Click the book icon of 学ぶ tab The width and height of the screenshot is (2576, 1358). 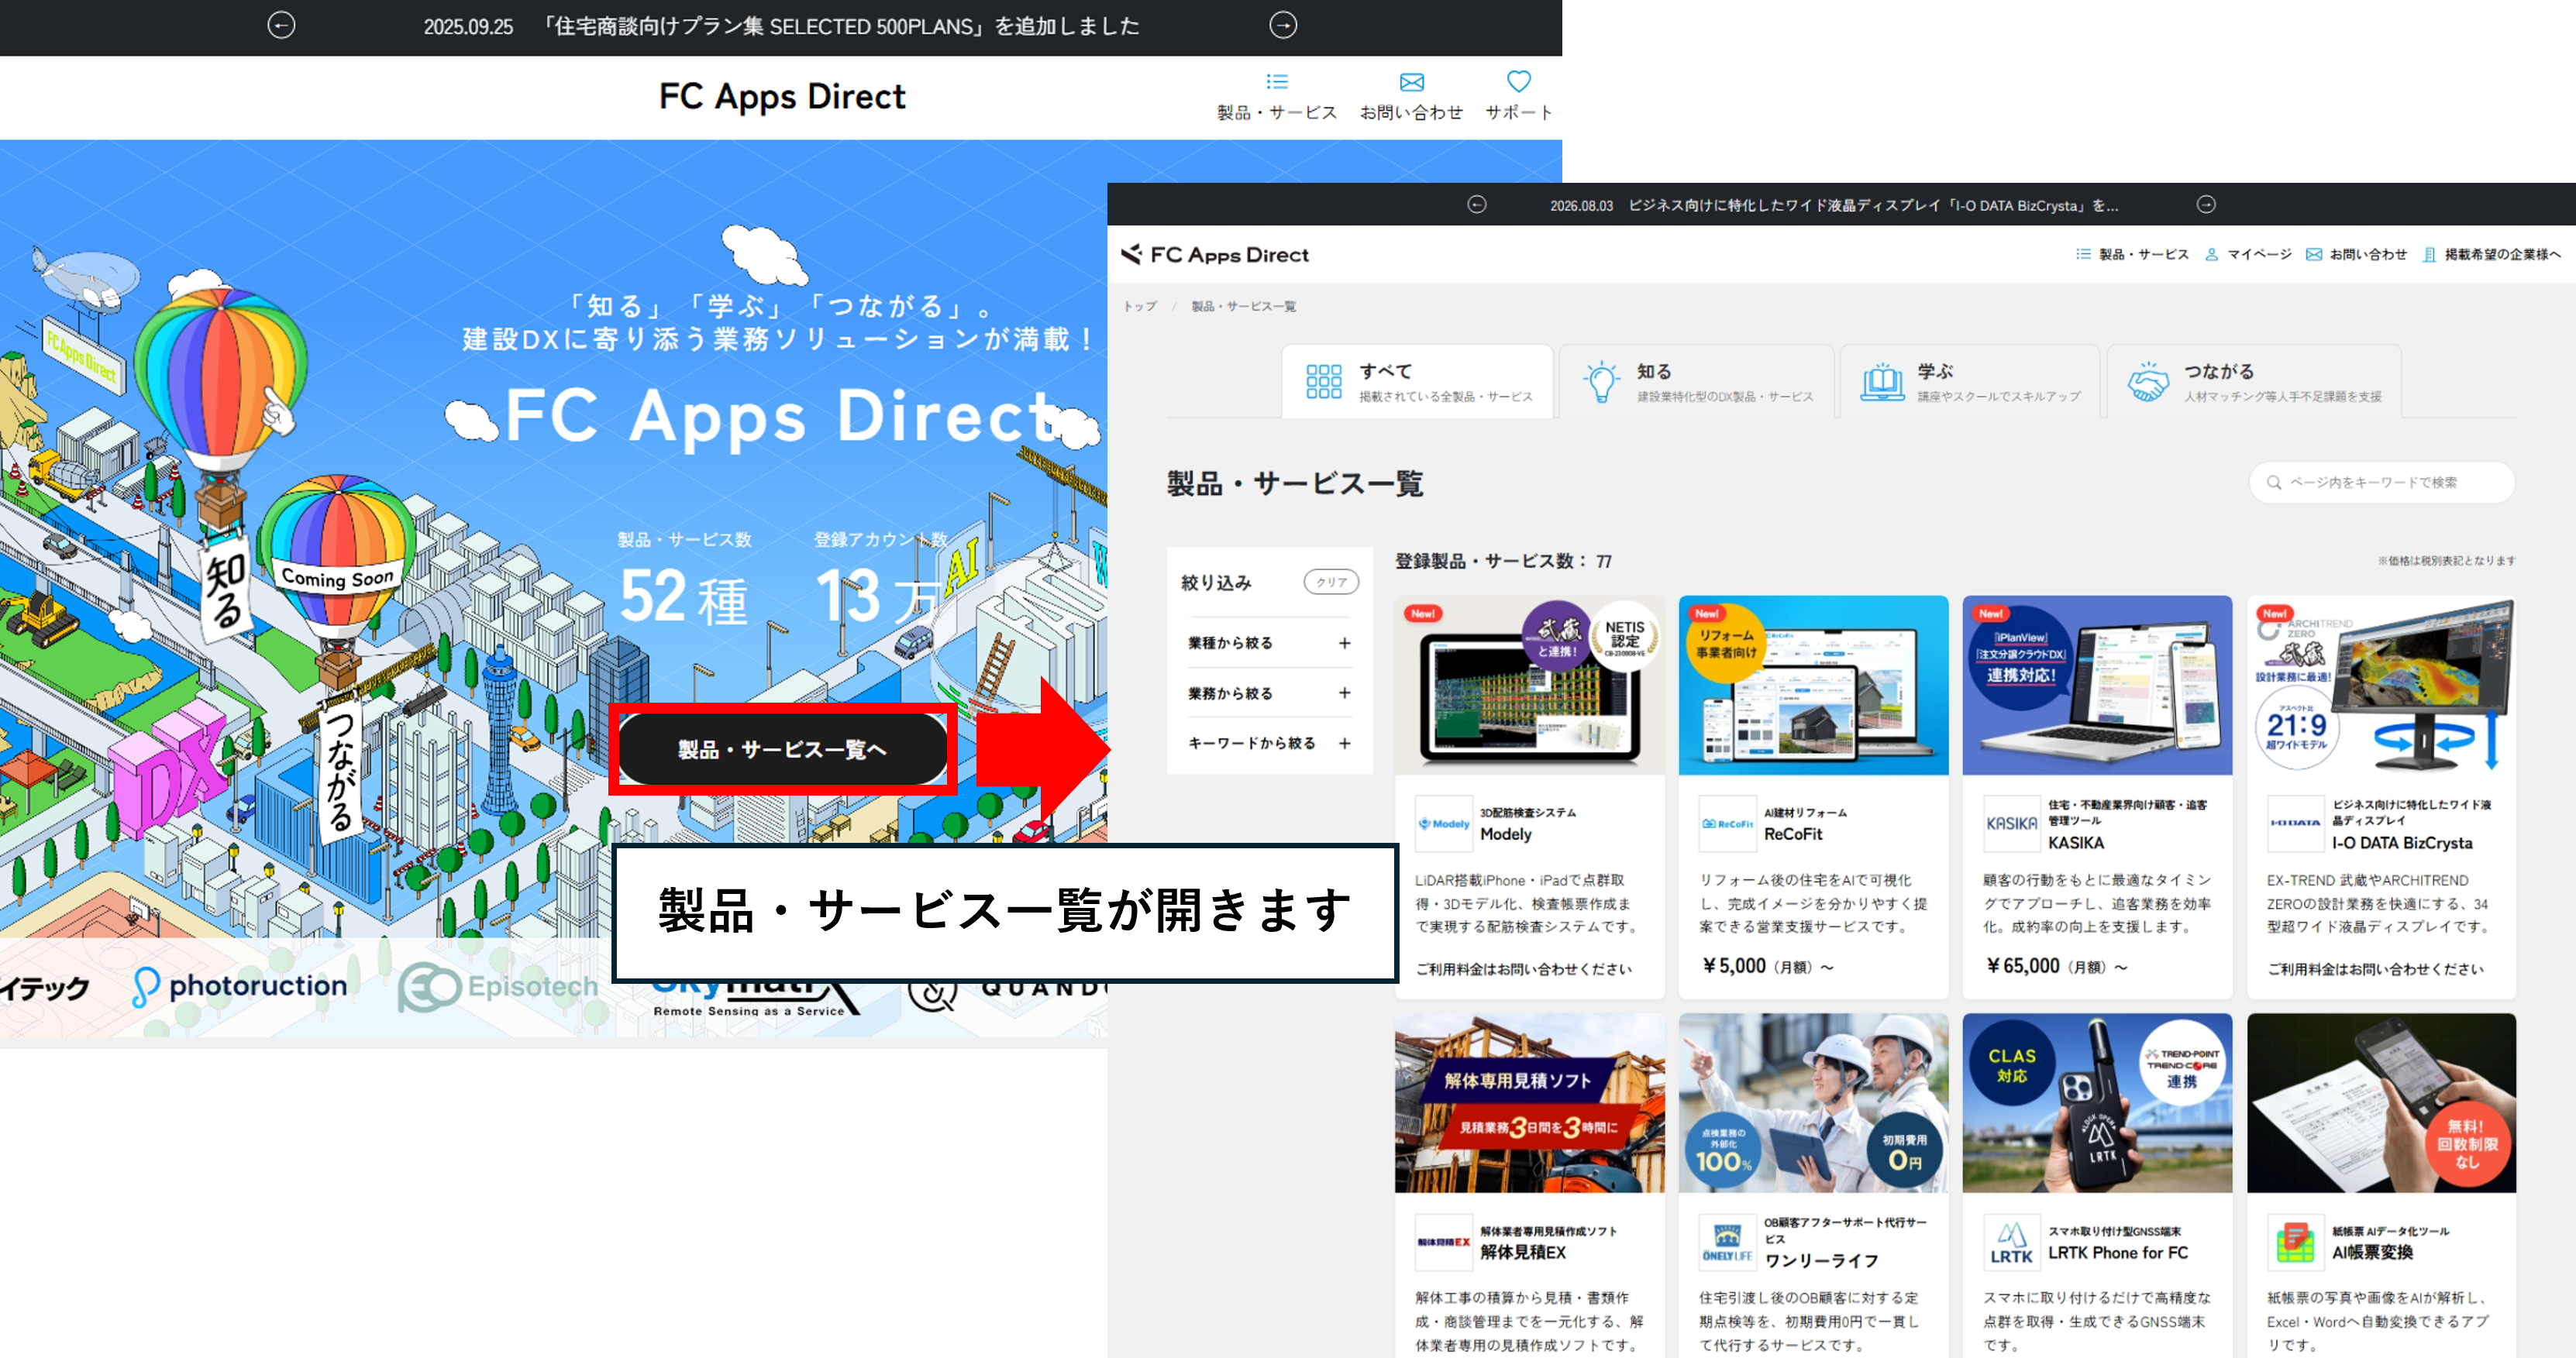coord(1881,382)
